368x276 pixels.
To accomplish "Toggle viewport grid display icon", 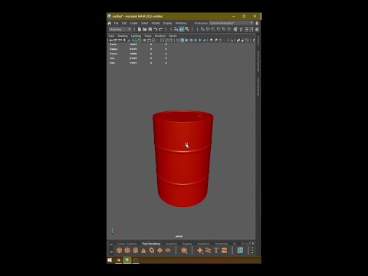I will tap(144, 41).
